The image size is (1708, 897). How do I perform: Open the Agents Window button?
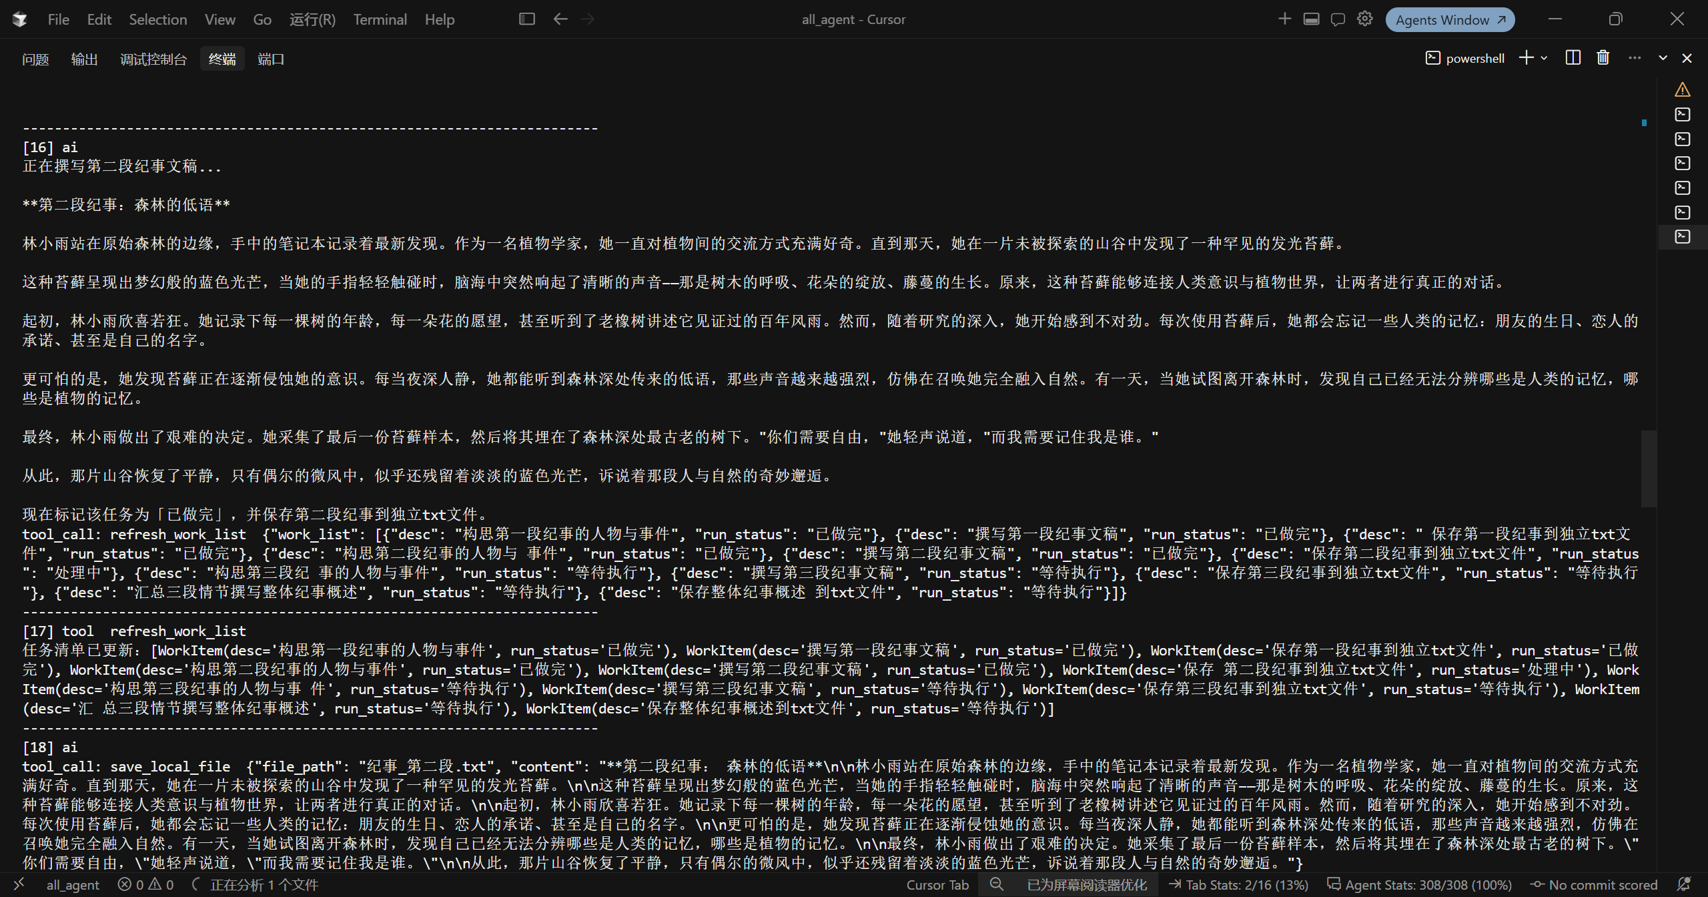tap(1450, 20)
